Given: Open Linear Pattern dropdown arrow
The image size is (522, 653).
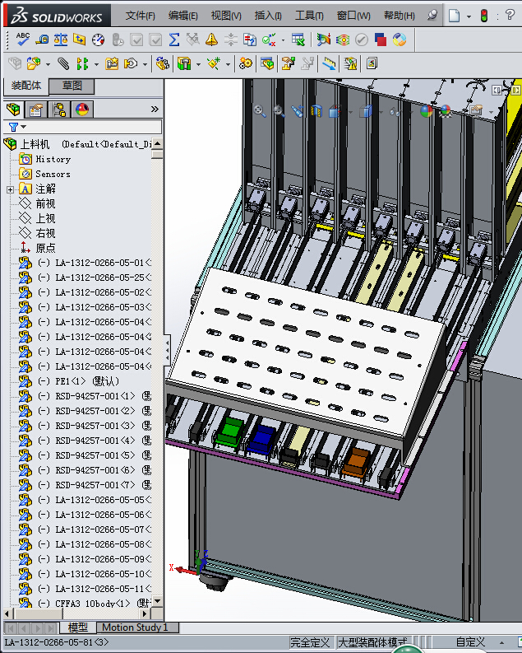Looking at the screenshot, I should pyautogui.click(x=96, y=64).
